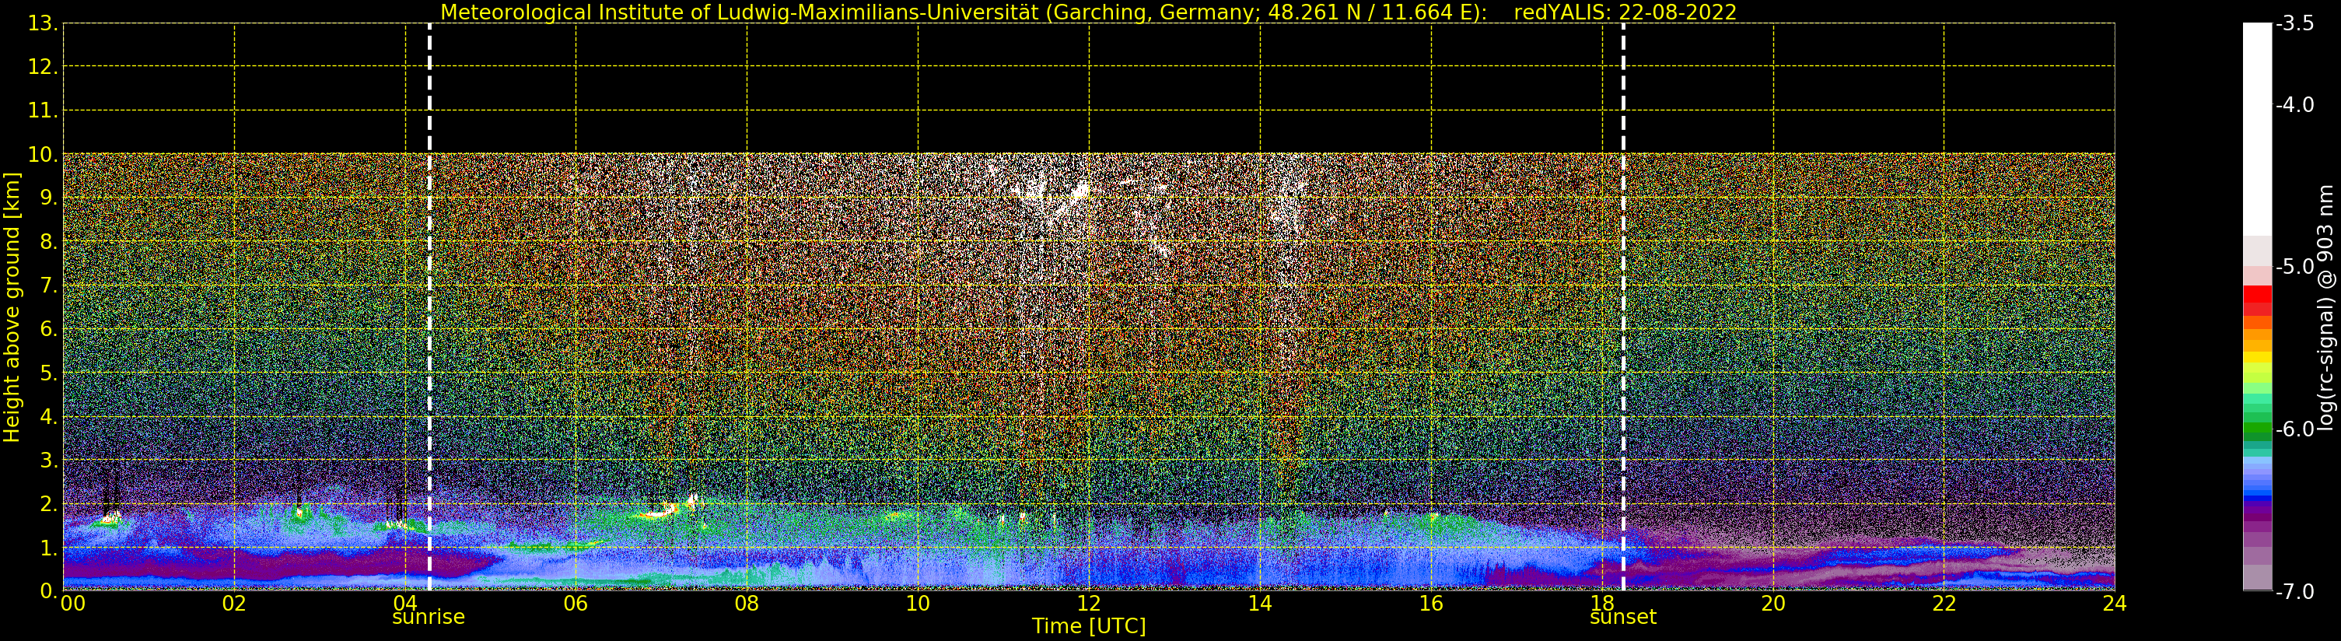The width and height of the screenshot is (2341, 641).
Task: Click the -3.5 value on the colorbar
Action: tap(2294, 23)
